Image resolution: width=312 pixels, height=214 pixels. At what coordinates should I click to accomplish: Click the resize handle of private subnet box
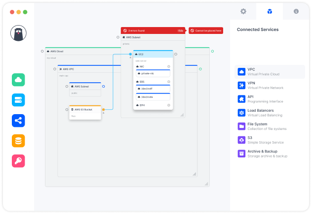182,115
